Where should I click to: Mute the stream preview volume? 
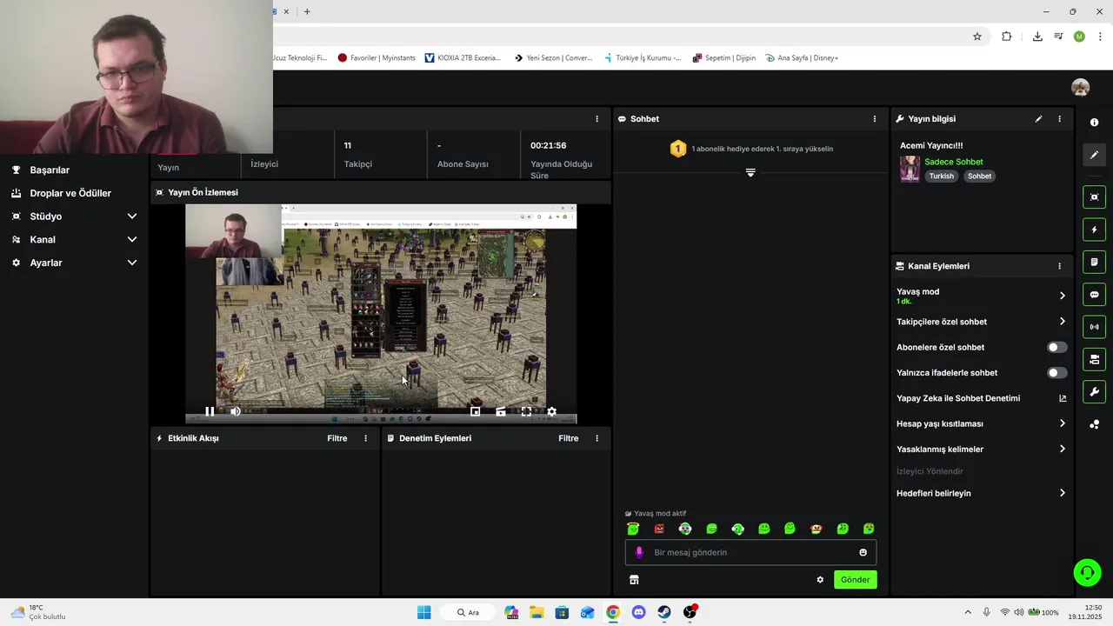click(236, 412)
